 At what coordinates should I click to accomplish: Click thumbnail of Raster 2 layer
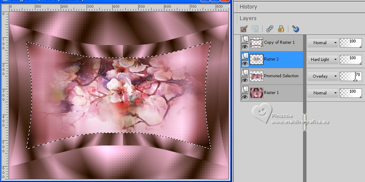257,59
